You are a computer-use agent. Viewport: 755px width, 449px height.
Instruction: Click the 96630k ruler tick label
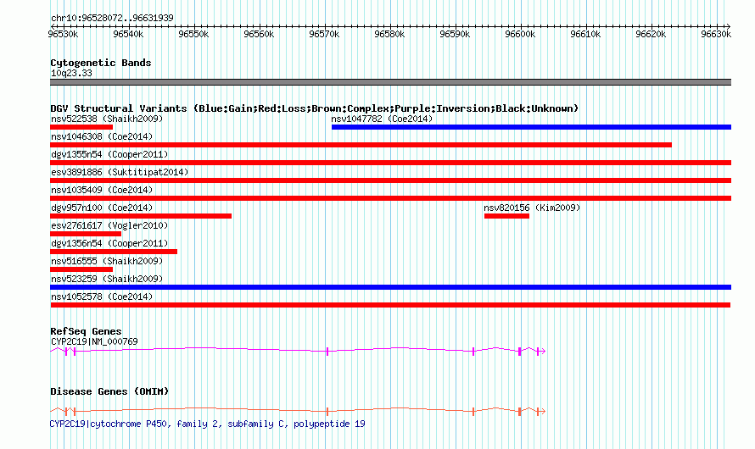[716, 34]
